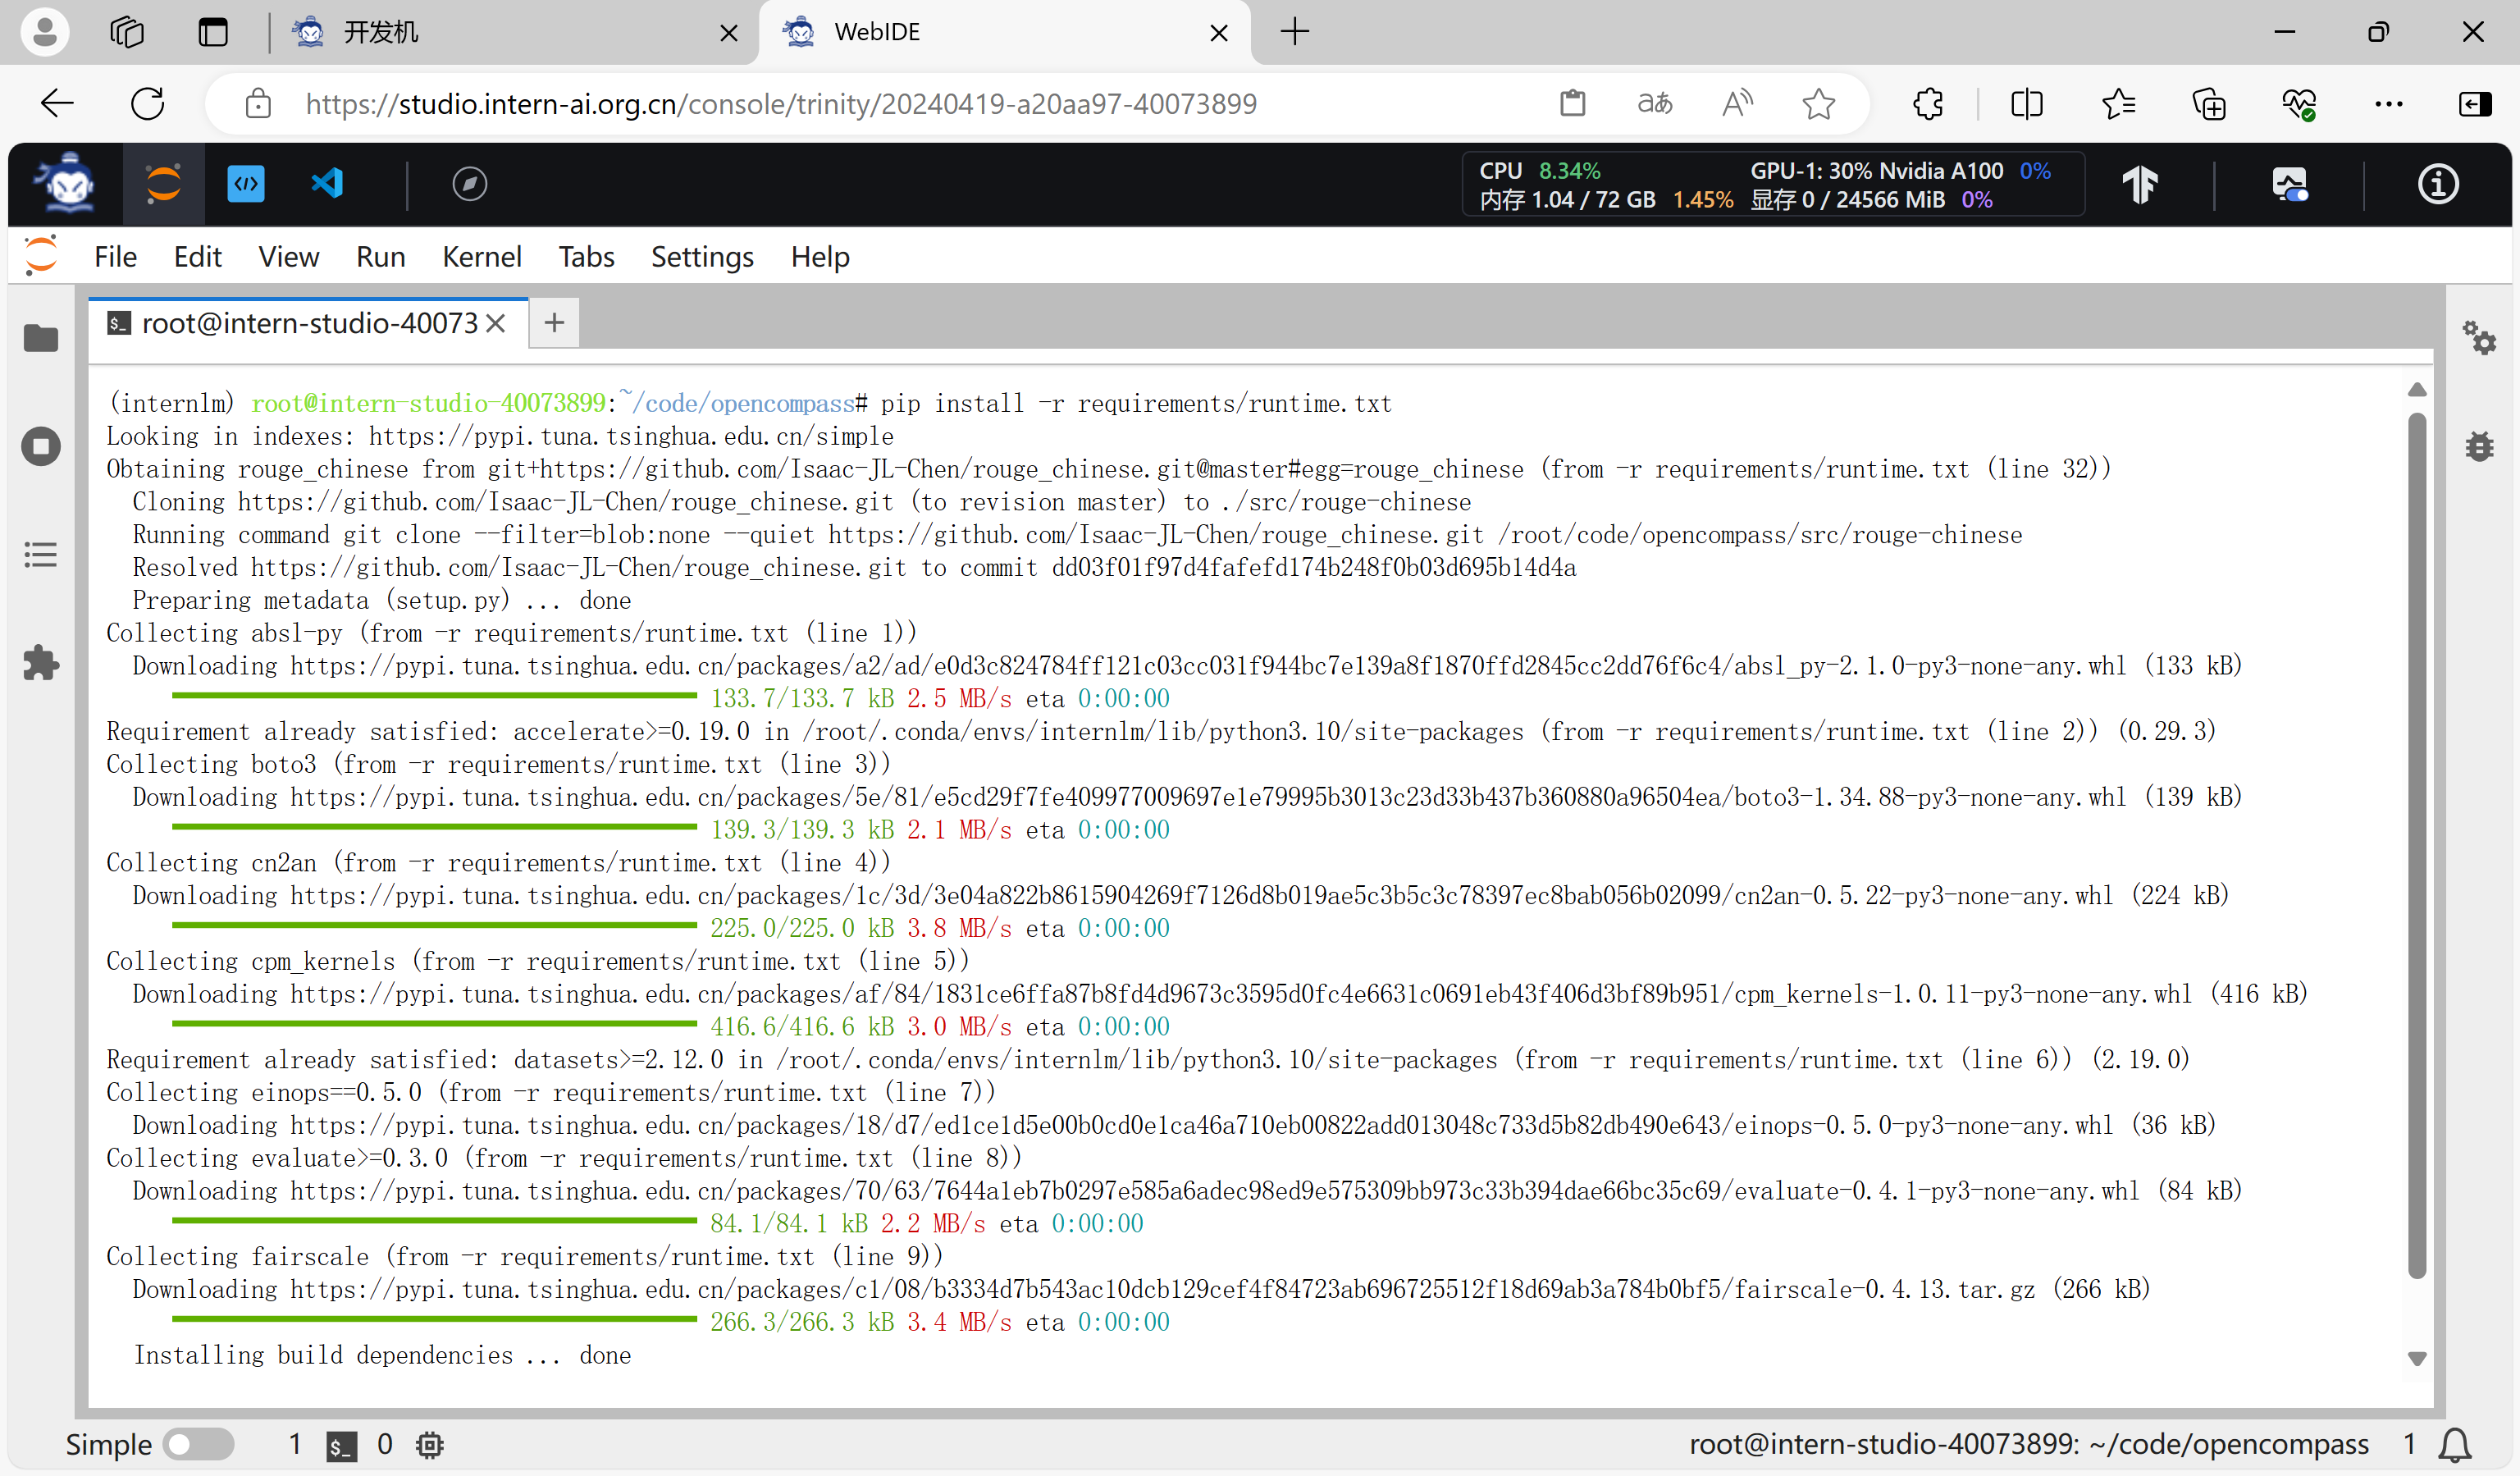
Task: Click the Jupyter logo beside File menu
Action: (x=41, y=256)
